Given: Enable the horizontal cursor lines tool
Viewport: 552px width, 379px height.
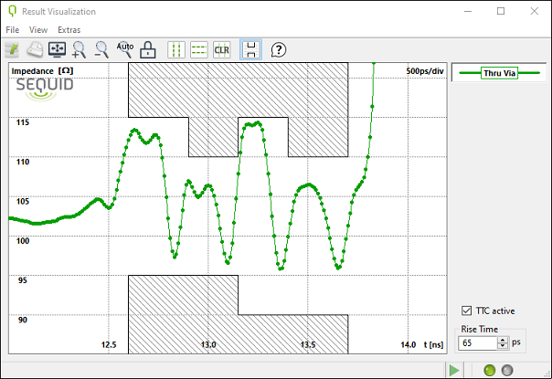Looking at the screenshot, I should click(199, 49).
